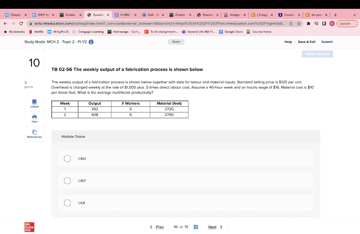This screenshot has height=234, width=360.
Task: Switch to the HURM tab
Action: (x=125, y=15)
